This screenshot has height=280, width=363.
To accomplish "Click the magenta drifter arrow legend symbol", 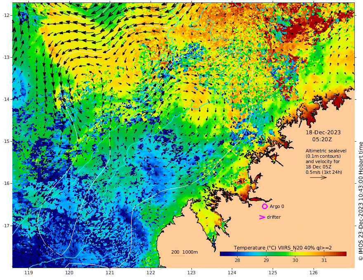I will pos(262,217).
